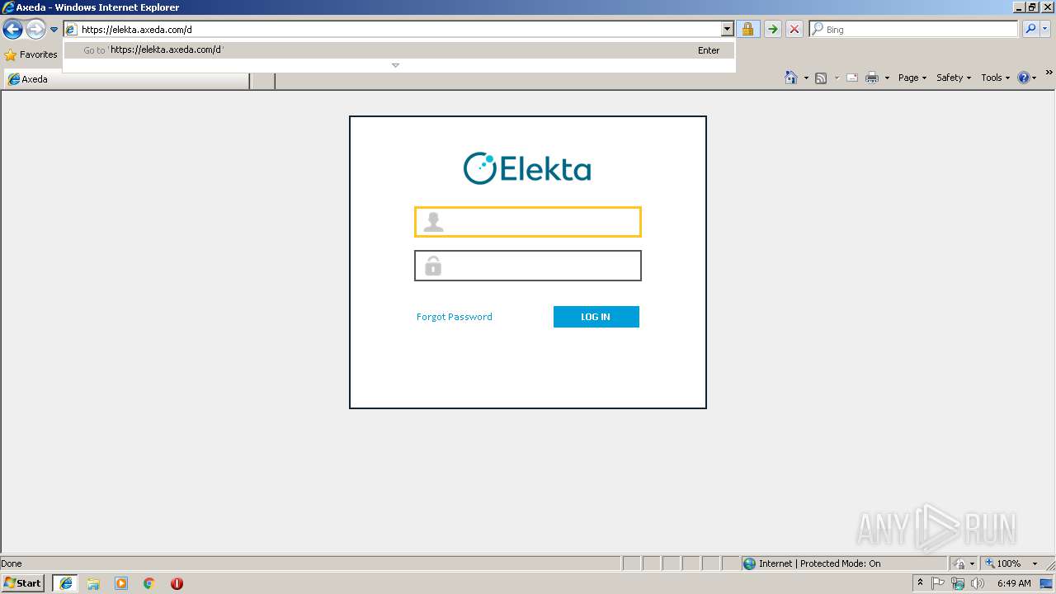
Task: Click the 6:49 AM clock
Action: pos(1014,583)
